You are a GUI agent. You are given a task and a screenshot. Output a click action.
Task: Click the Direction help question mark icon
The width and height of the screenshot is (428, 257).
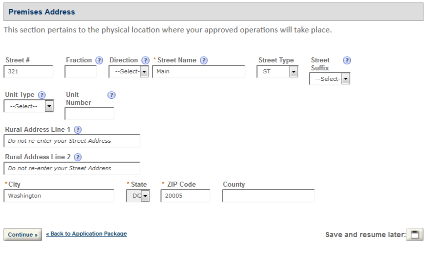[145, 60]
